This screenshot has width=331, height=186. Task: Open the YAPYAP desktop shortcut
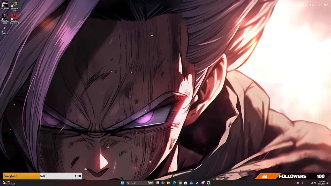click(5, 30)
